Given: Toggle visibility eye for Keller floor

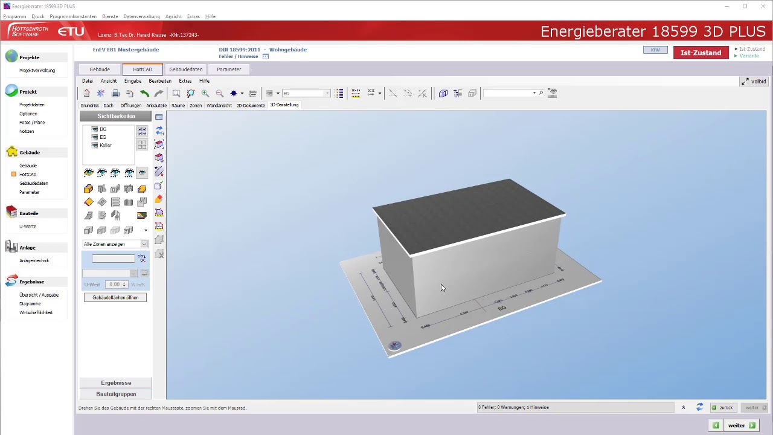Looking at the screenshot, I should [95, 145].
